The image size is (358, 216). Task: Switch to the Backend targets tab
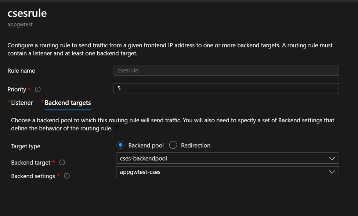pos(68,103)
